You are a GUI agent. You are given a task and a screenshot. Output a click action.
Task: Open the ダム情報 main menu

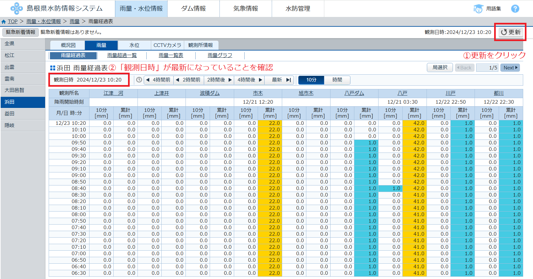(x=193, y=8)
